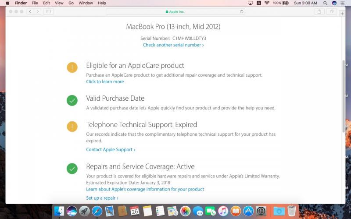This screenshot has height=219, width=351.
Task: Open the Go menu
Action: pyautogui.click(x=71, y=3)
